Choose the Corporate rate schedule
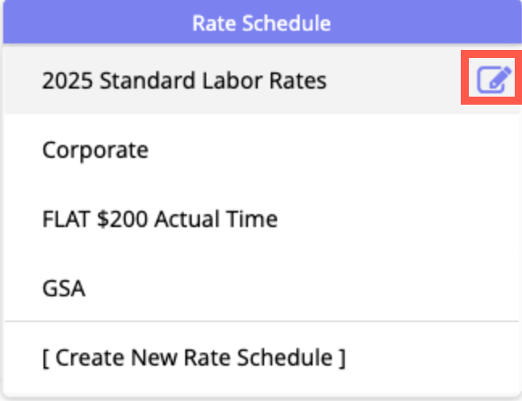Viewport: 522px width, 401px height. pyautogui.click(x=95, y=150)
